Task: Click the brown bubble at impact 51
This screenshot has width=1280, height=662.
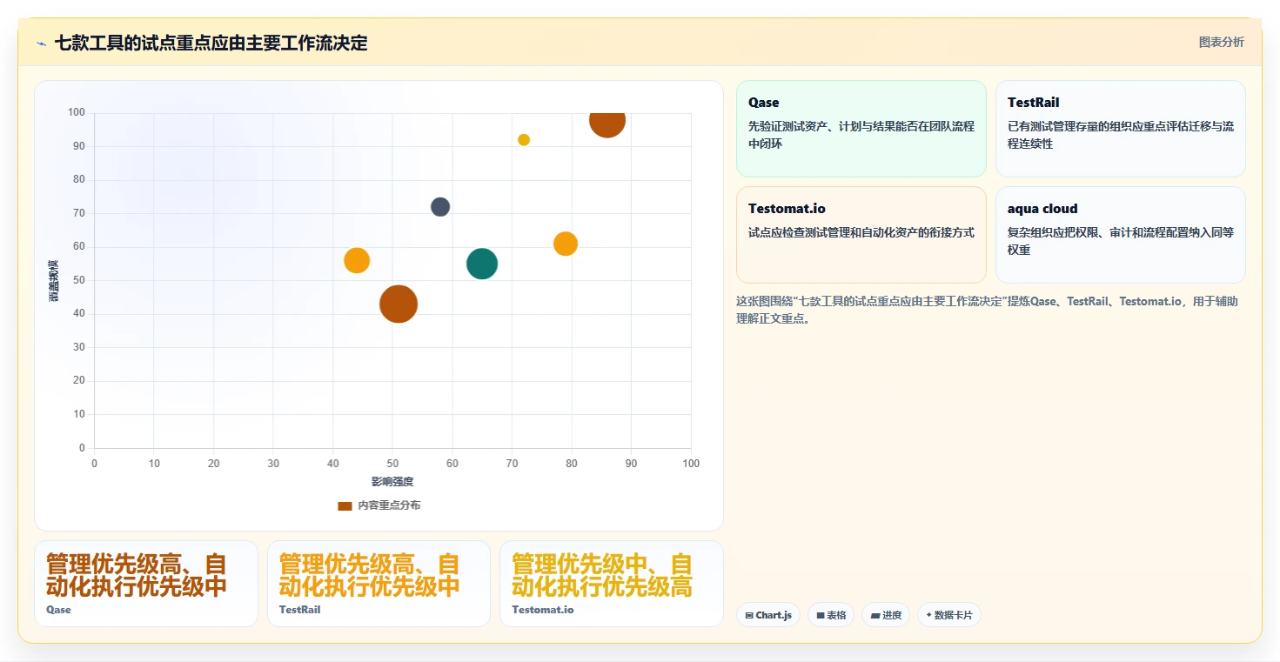Action: (x=399, y=304)
